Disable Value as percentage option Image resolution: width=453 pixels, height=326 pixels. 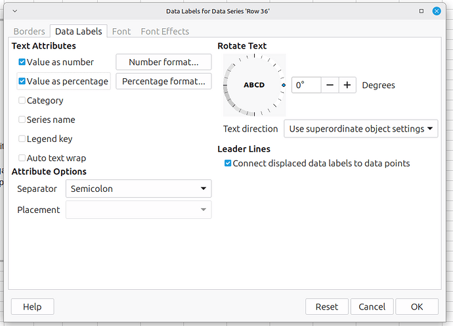pyautogui.click(x=22, y=81)
